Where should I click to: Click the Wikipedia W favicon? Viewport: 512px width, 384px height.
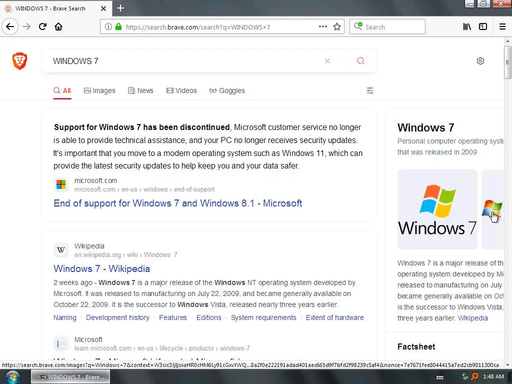[x=61, y=250]
